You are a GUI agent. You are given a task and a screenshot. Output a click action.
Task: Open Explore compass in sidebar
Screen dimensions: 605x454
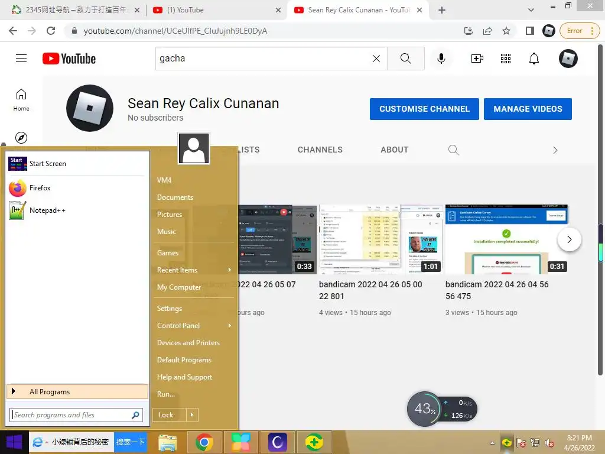click(x=21, y=137)
